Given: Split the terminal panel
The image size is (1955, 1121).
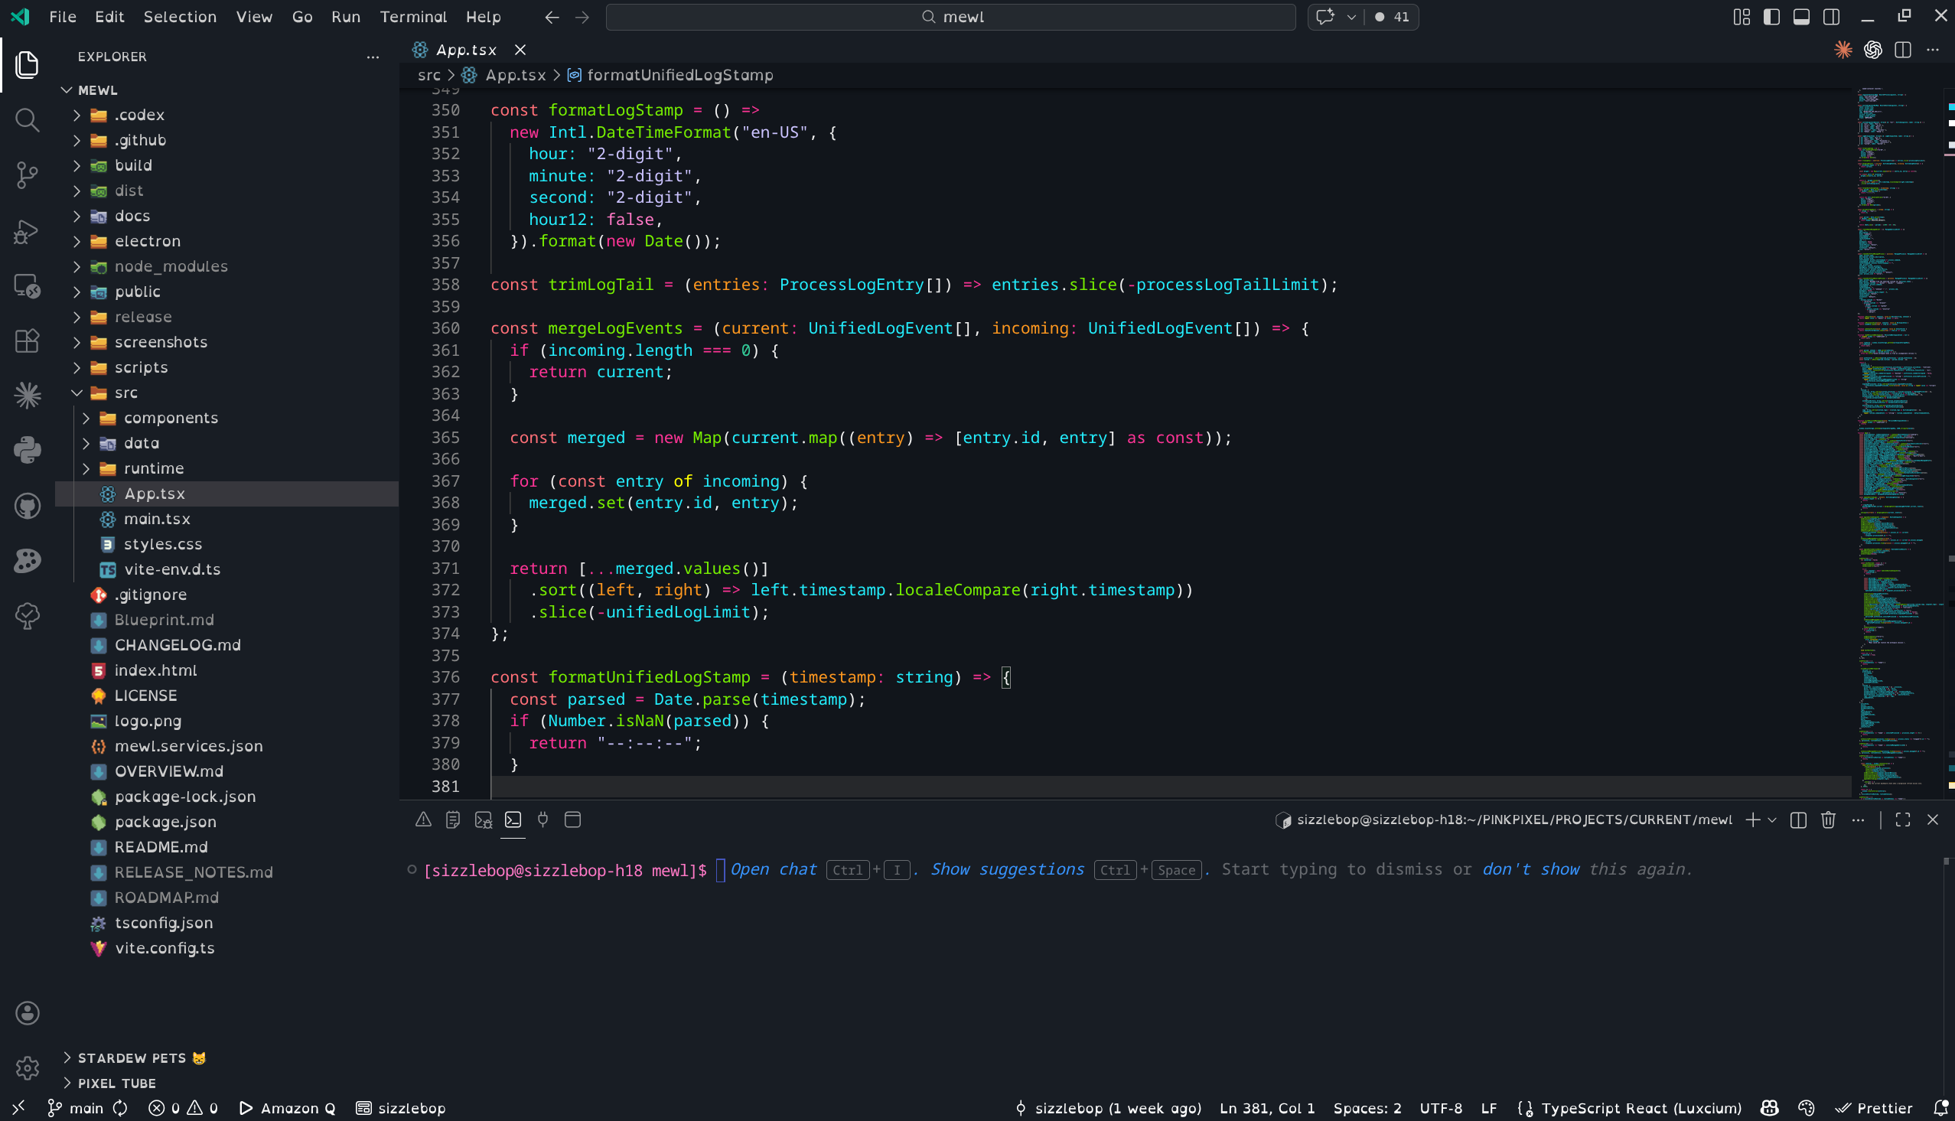Looking at the screenshot, I should tap(1798, 820).
